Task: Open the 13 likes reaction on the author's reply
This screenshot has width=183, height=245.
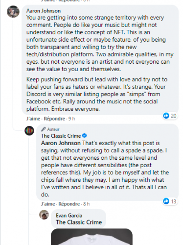Action: pos(170,201)
